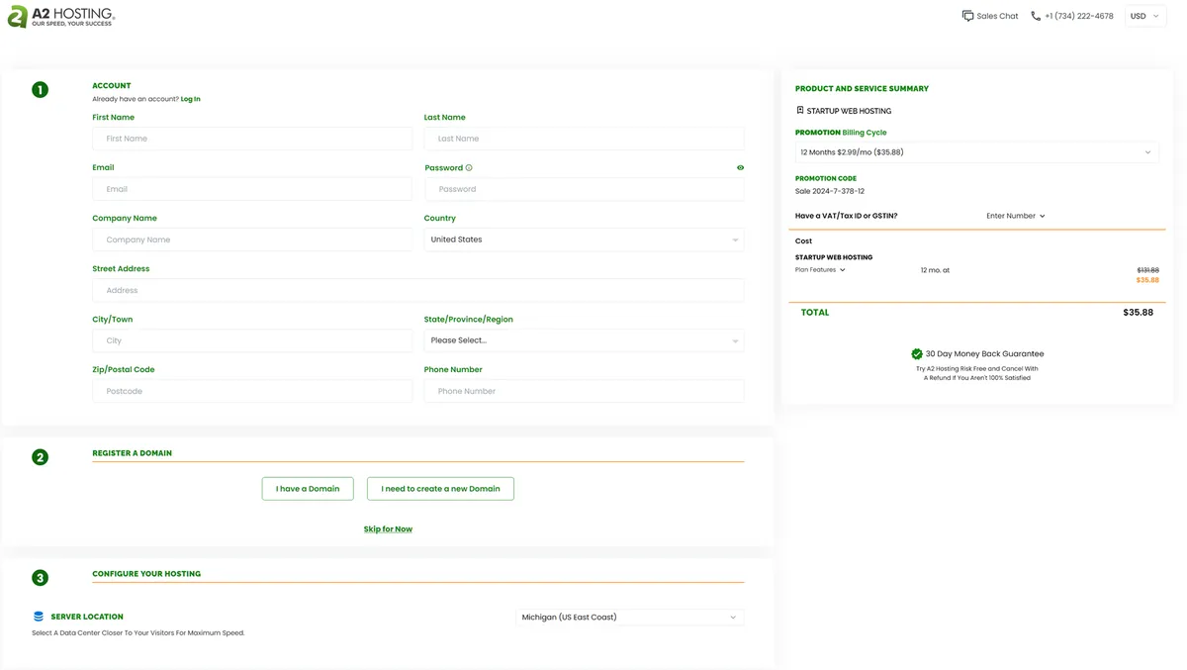Open the Country dropdown

(584, 239)
